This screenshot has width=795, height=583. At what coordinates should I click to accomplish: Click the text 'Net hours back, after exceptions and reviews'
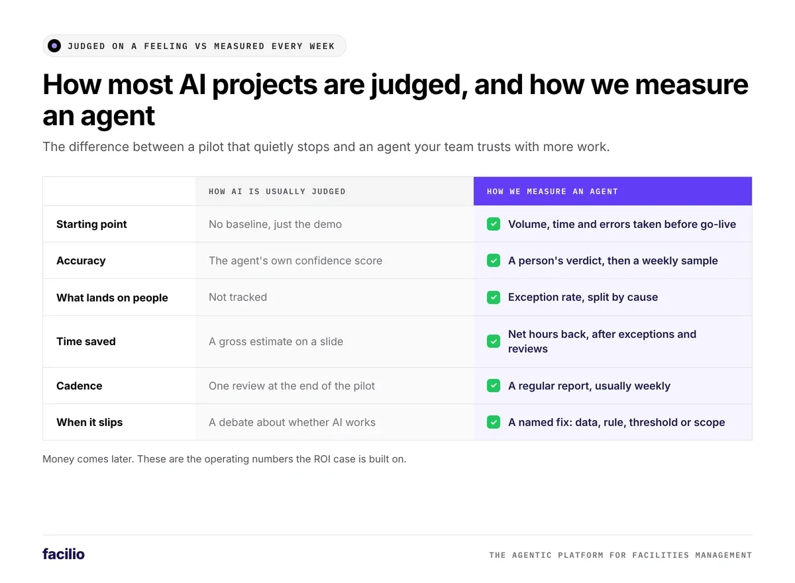click(x=602, y=341)
